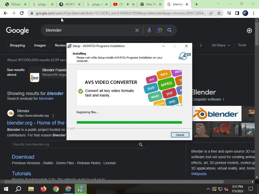Search instead for blennder link
Screen dimensions: 259x194
(46, 99)
